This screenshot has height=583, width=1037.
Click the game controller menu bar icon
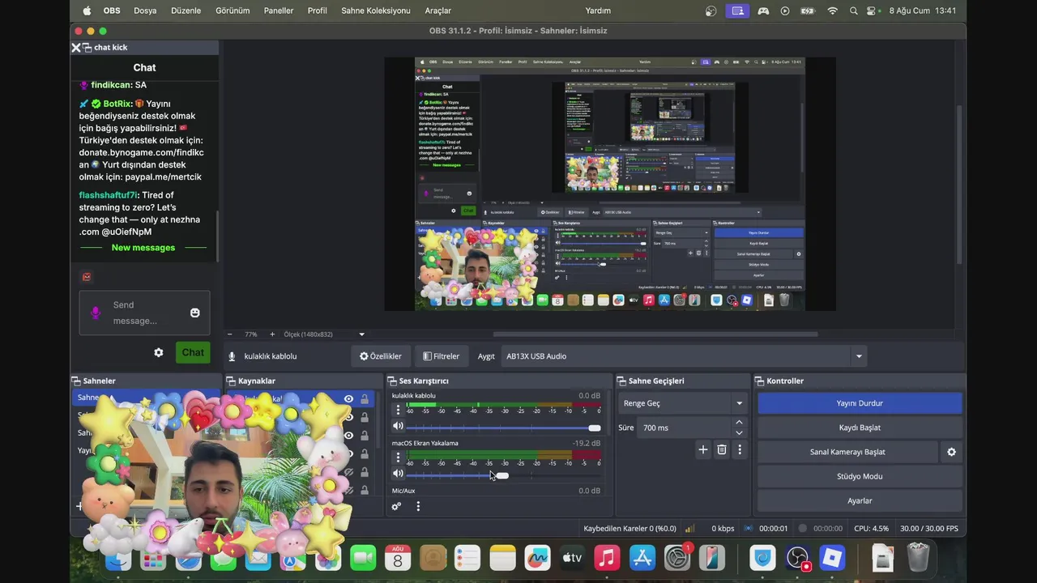pyautogui.click(x=763, y=11)
